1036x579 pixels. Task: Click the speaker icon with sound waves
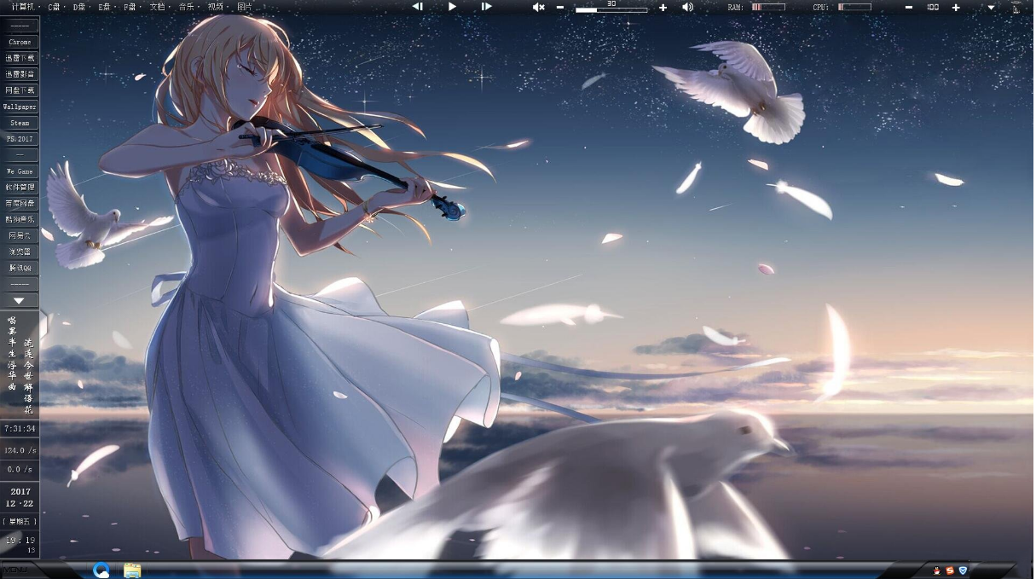point(688,7)
